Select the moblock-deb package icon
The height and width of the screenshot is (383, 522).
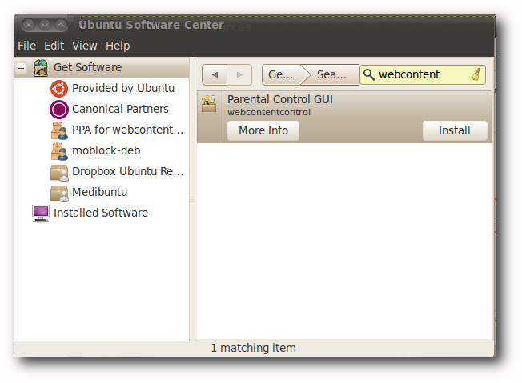59,151
